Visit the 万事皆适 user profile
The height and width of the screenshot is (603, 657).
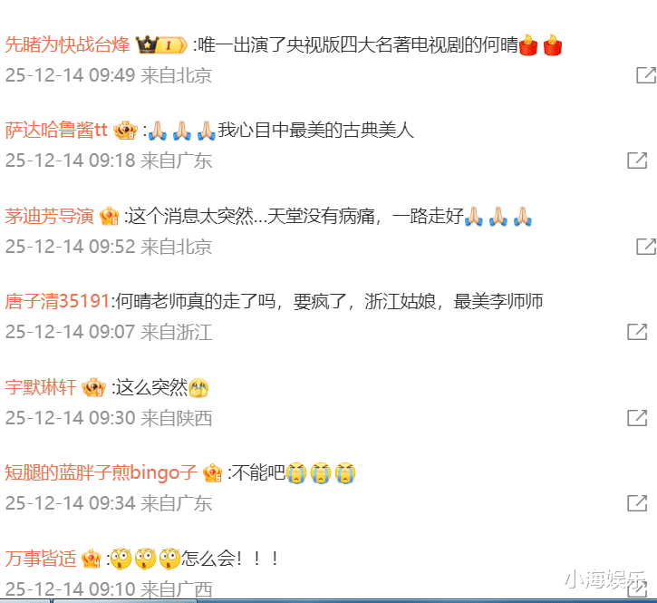click(x=41, y=559)
